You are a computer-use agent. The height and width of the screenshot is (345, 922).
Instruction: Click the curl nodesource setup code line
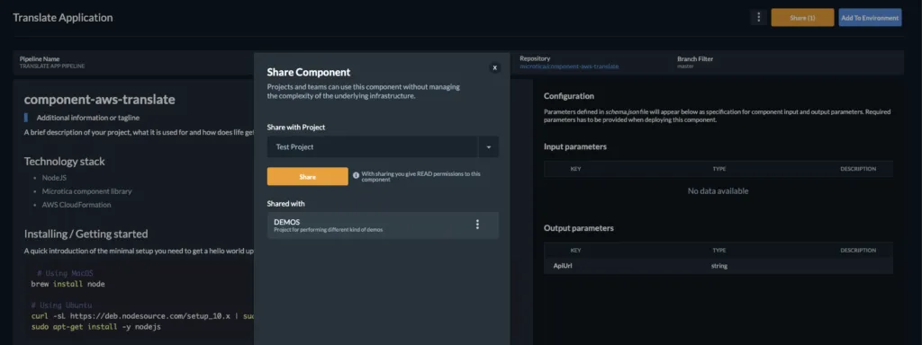pos(143,315)
